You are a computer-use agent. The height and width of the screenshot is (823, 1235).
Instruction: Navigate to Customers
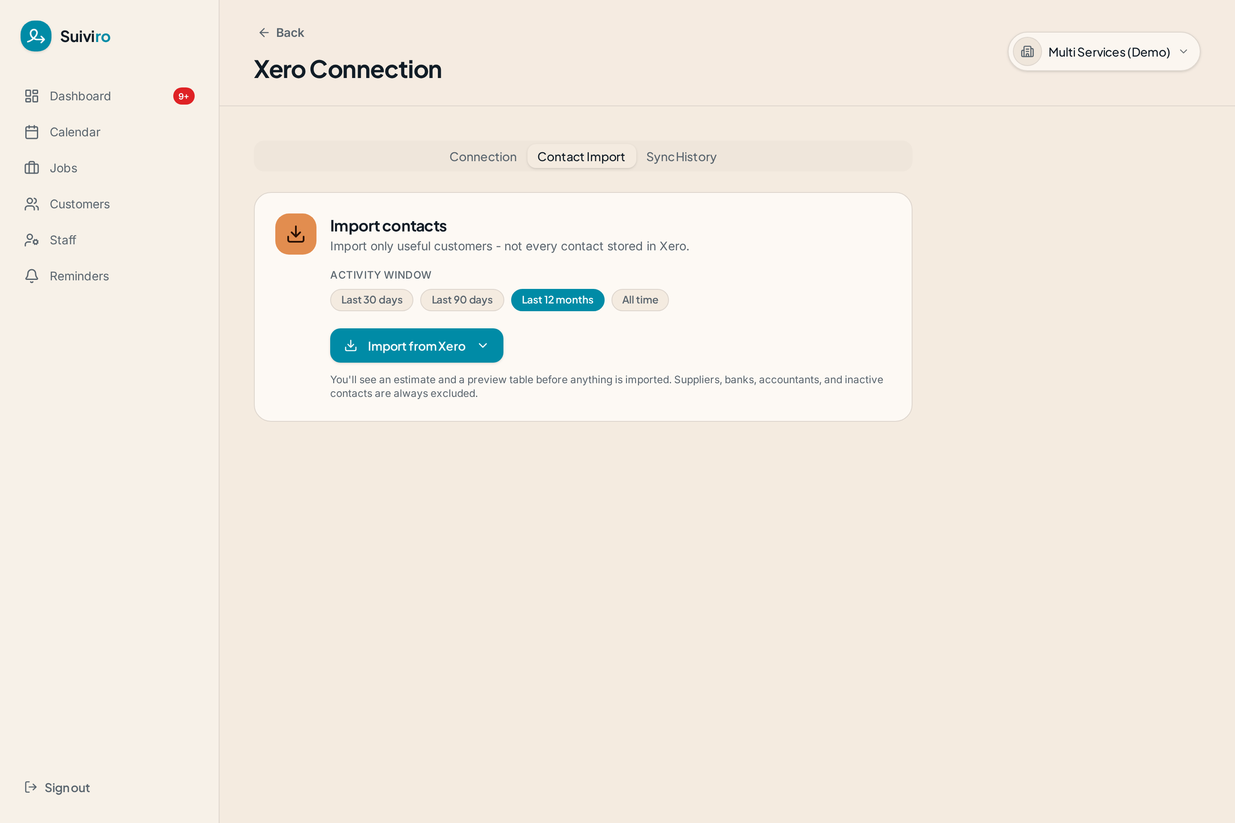(x=109, y=204)
